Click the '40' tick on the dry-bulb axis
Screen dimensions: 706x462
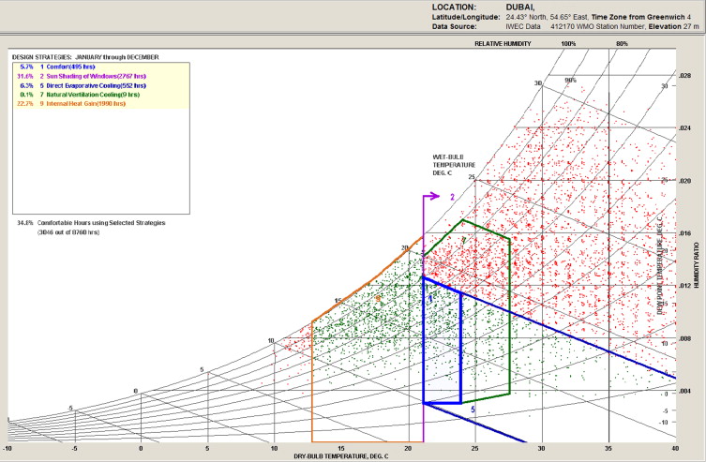click(675, 448)
